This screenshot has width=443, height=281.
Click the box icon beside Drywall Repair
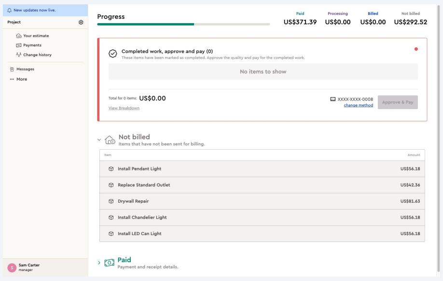point(111,201)
